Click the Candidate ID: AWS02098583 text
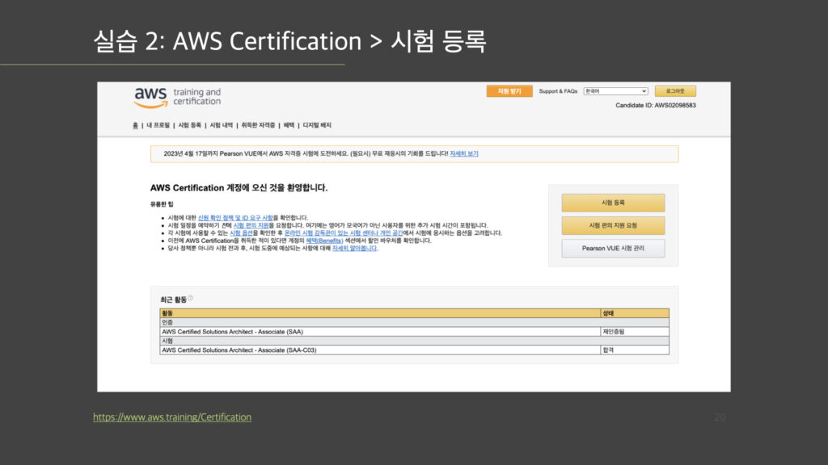The image size is (828, 465). (x=655, y=106)
